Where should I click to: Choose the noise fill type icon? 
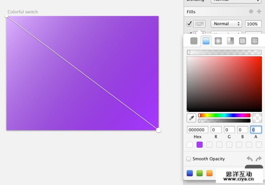click(x=255, y=41)
